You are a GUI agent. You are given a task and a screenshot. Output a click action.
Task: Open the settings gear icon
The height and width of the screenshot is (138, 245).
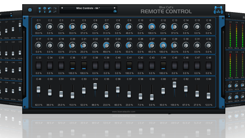[45, 8]
